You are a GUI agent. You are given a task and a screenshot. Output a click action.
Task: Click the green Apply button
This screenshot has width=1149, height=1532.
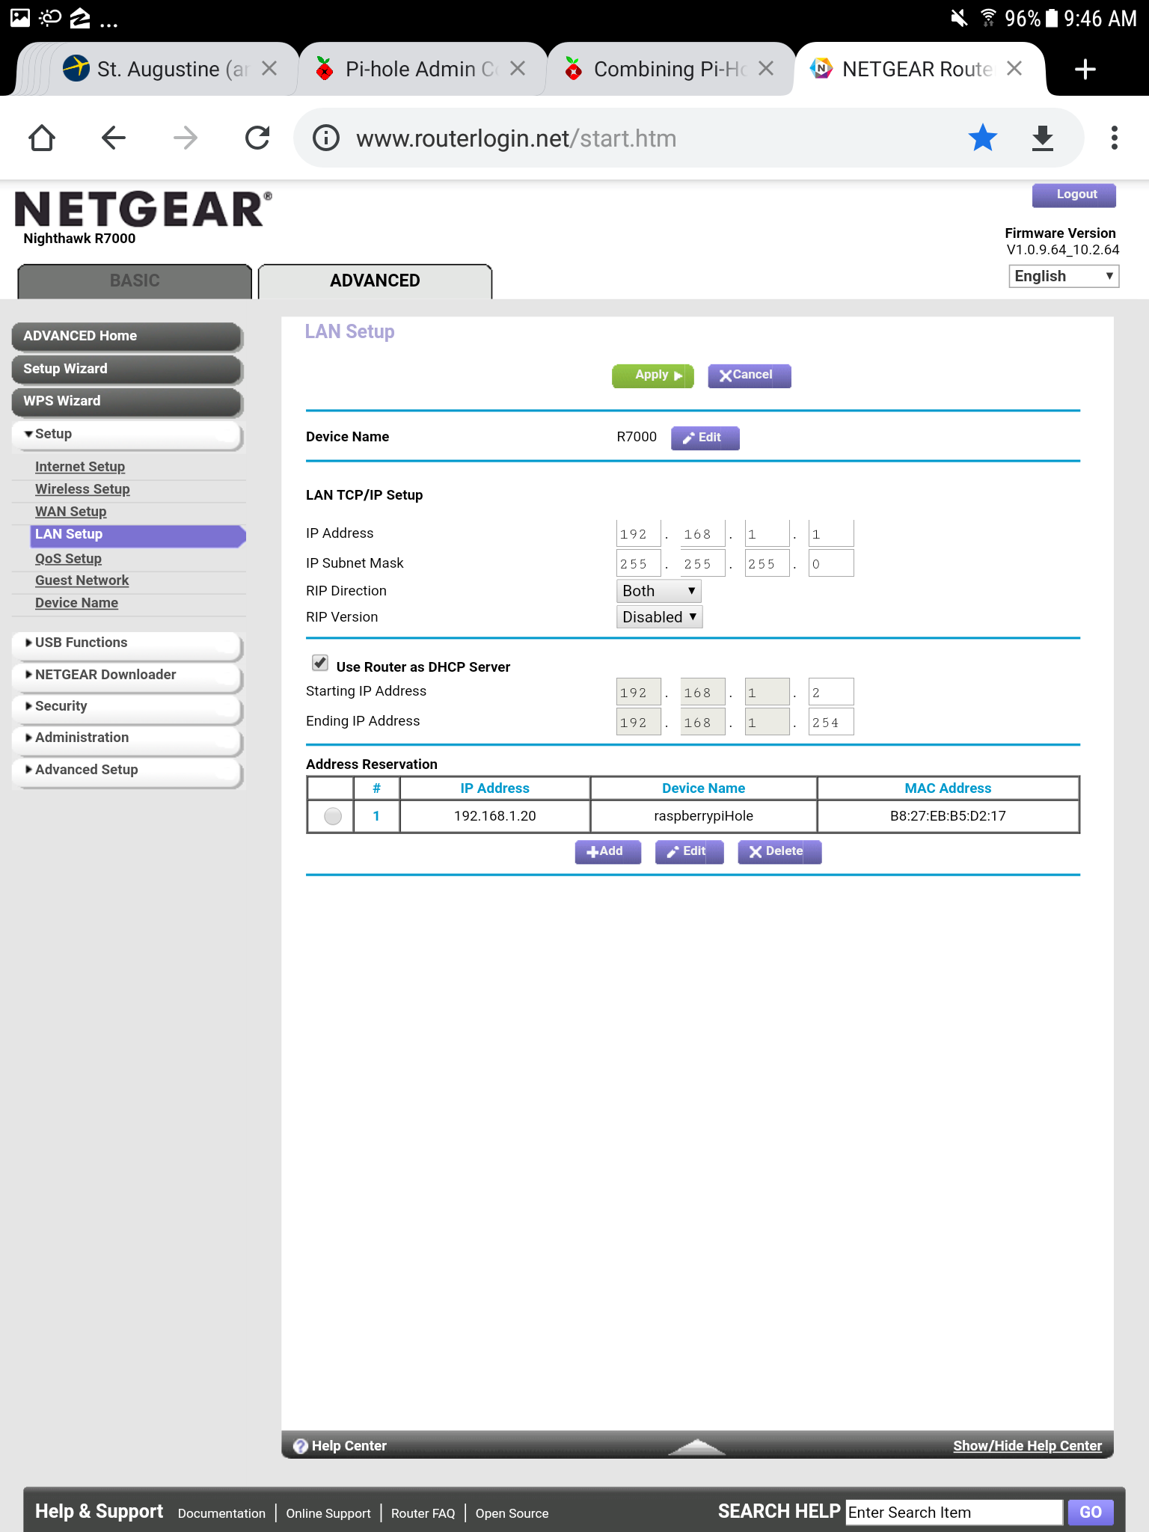click(653, 376)
